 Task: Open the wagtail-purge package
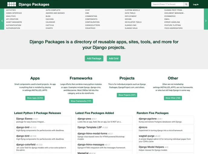coord(147,136)
